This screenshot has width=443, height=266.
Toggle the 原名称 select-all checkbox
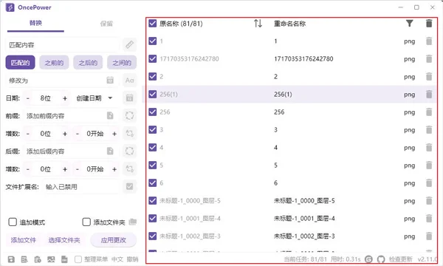tap(153, 23)
